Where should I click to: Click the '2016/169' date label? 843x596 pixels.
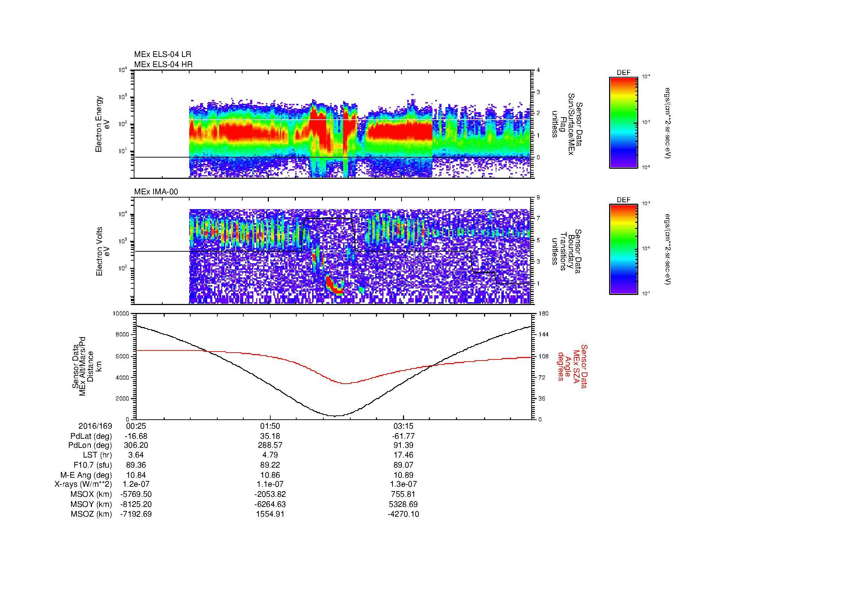96,426
